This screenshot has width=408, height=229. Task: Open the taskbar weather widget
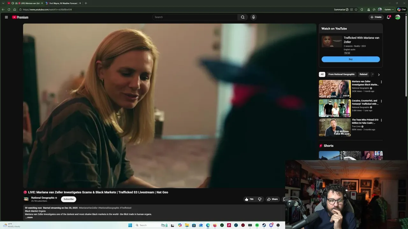pos(12,225)
